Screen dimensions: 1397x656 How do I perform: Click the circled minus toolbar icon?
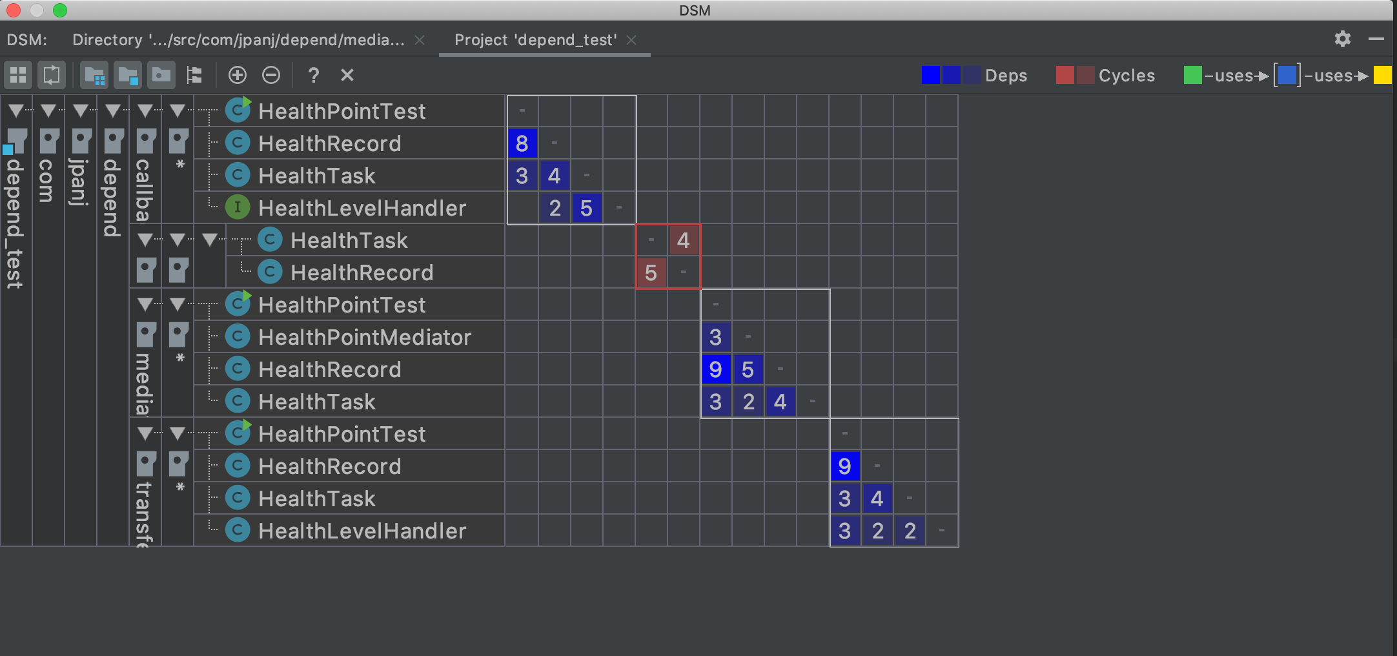tap(271, 75)
